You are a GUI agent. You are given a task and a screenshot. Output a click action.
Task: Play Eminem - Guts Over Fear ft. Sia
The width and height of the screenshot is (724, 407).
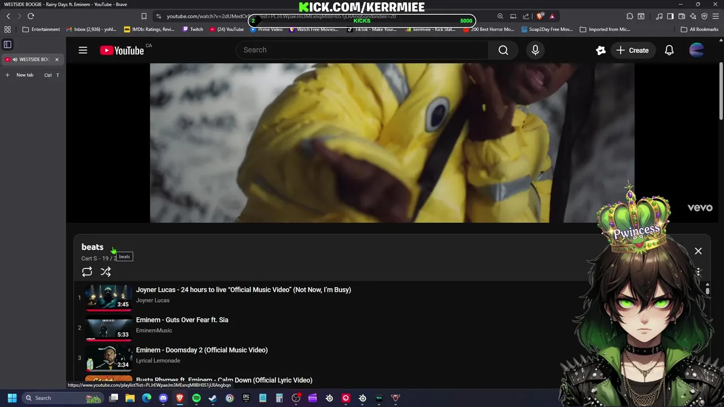pos(182,320)
